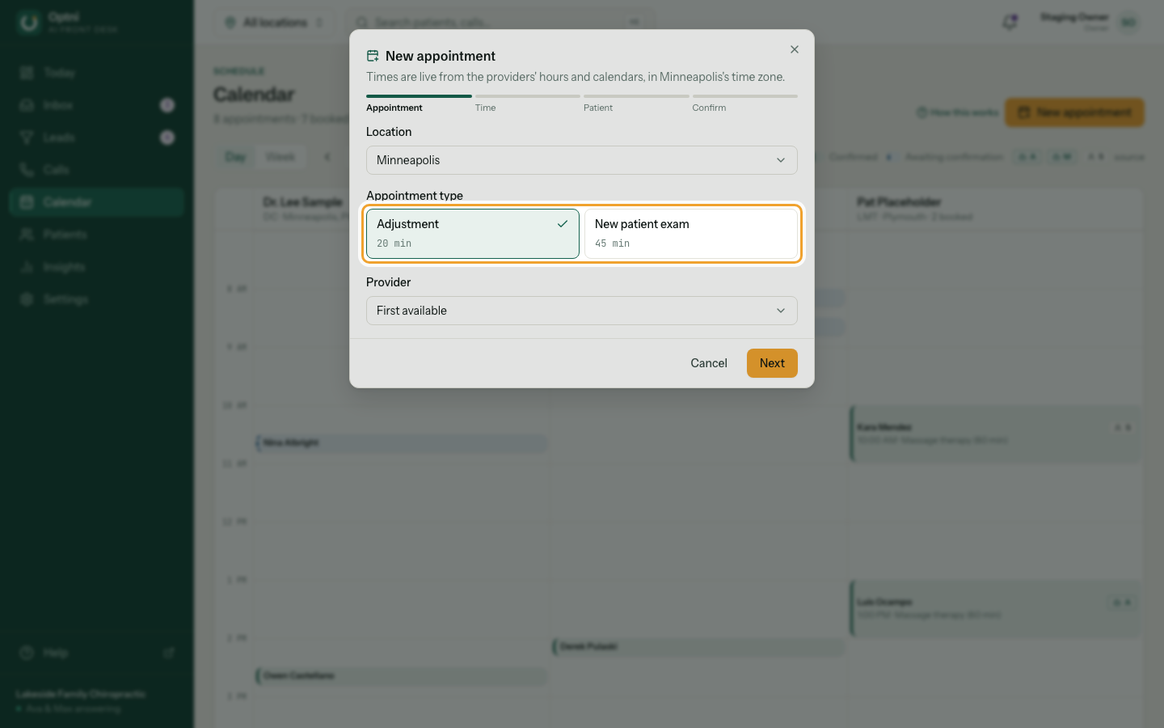
Task: Open the notifications bell in the header
Action: pos(1010,23)
